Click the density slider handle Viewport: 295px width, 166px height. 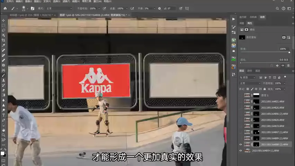pos(289,52)
